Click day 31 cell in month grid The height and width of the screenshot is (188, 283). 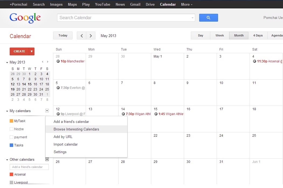(233, 171)
